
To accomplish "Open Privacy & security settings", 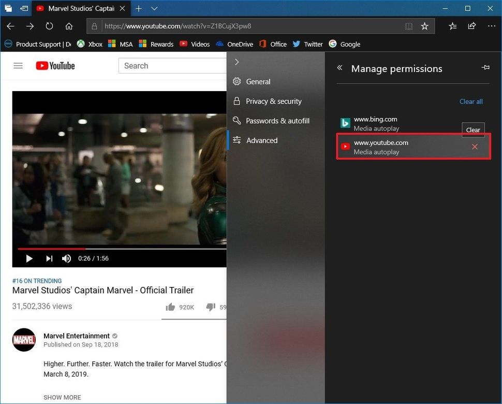I will (x=273, y=101).
